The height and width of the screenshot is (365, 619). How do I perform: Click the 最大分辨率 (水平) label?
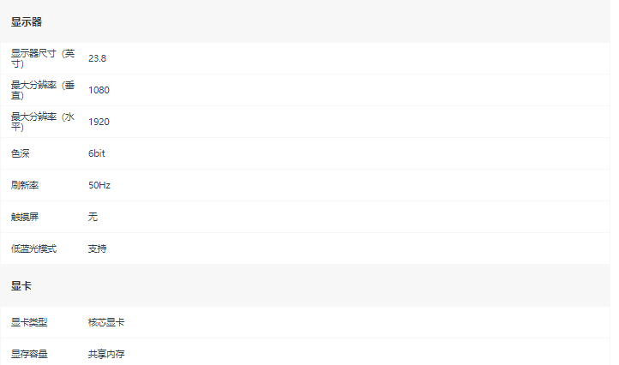point(43,122)
